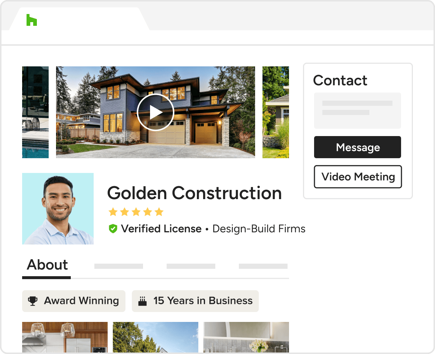Open the profile photo of the smiling man
The image size is (435, 354).
58,209
